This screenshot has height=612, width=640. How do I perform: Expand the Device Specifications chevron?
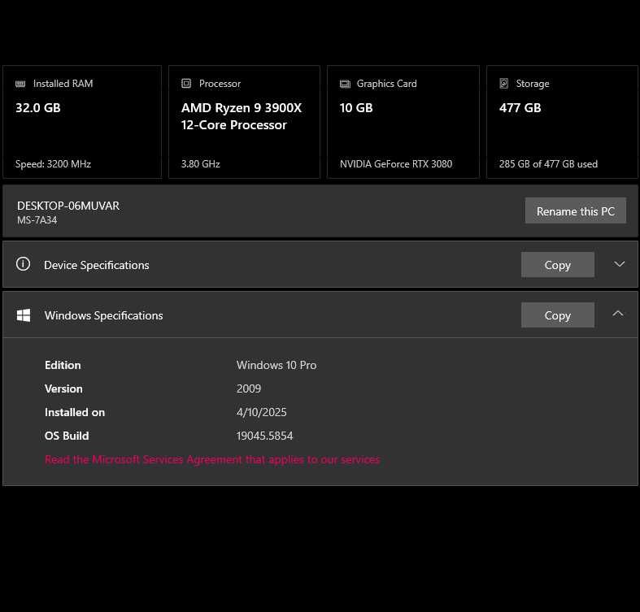pyautogui.click(x=619, y=264)
